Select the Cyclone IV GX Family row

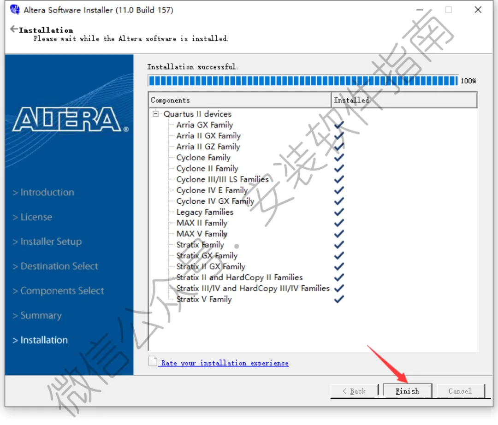tap(215, 201)
